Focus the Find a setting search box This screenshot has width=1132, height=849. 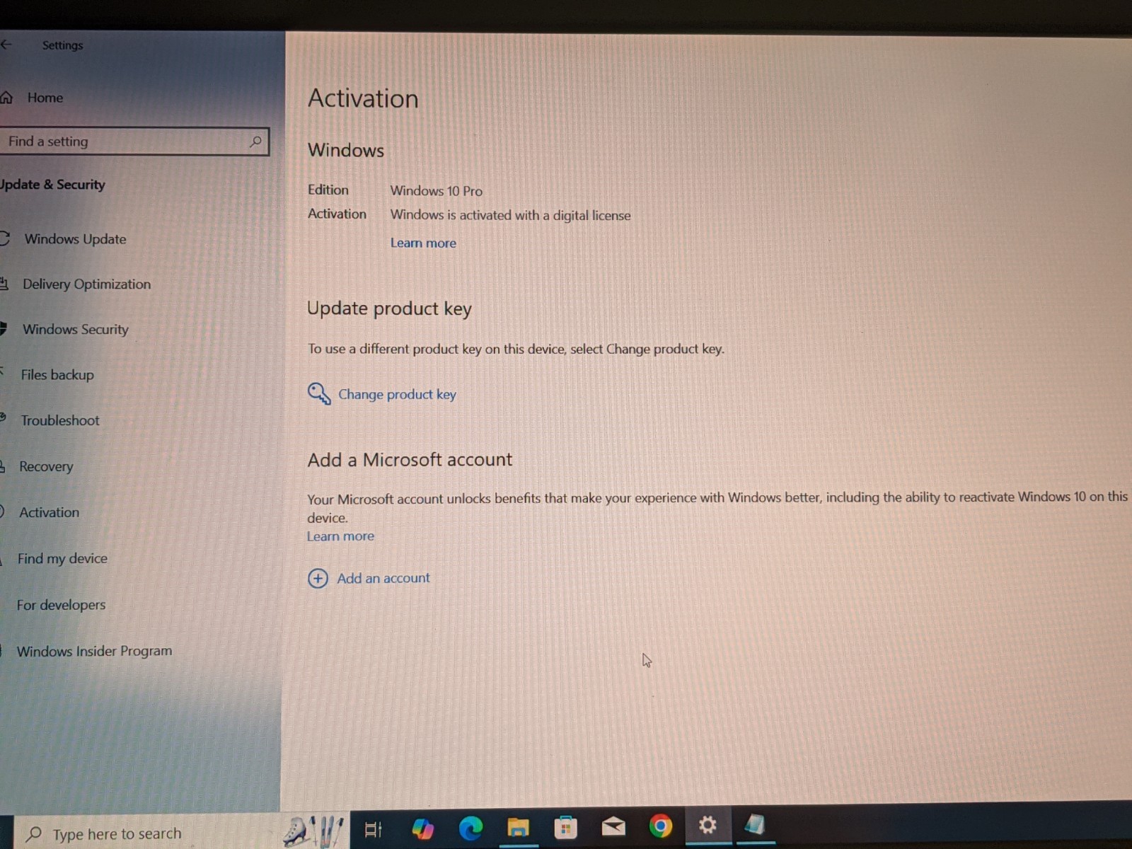134,141
